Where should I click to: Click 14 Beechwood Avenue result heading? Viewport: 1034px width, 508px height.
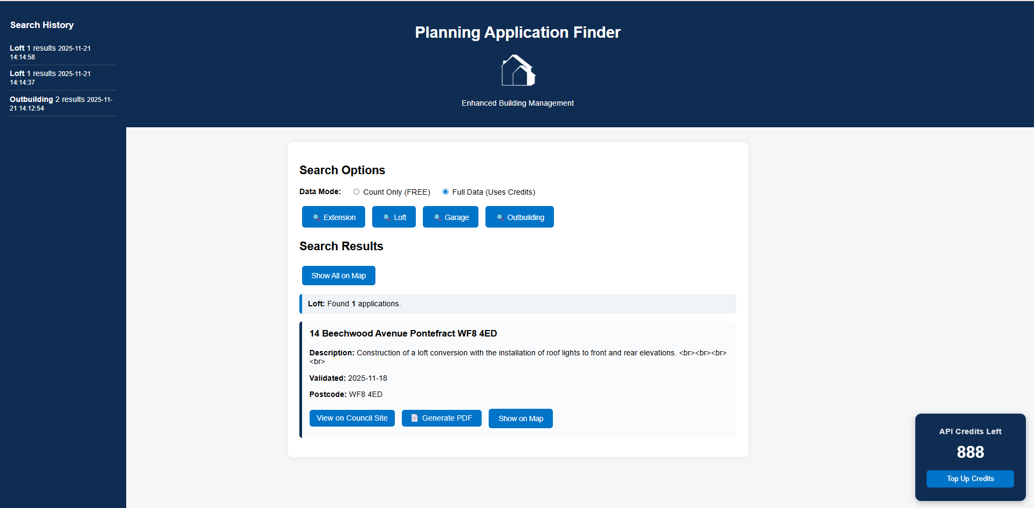403,333
